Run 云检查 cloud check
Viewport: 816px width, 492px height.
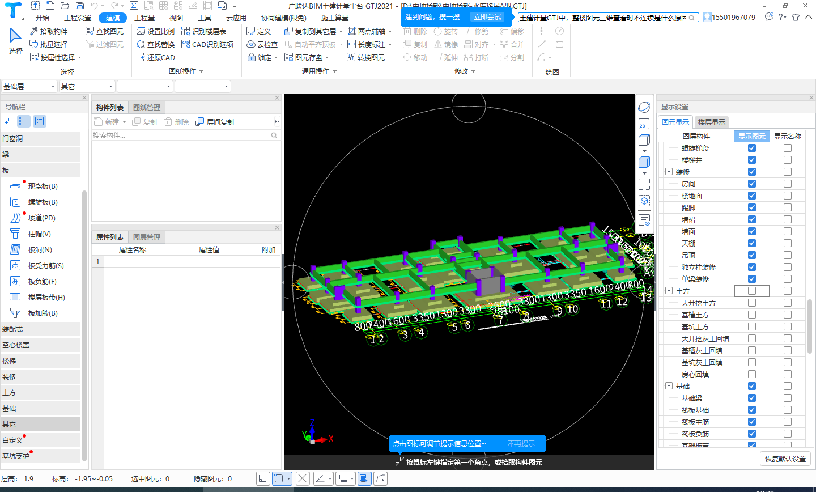pyautogui.click(x=262, y=44)
